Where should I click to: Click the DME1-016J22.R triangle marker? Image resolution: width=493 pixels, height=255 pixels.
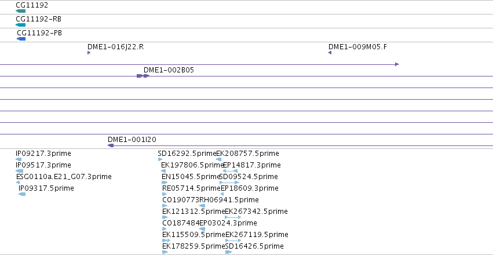(89, 53)
